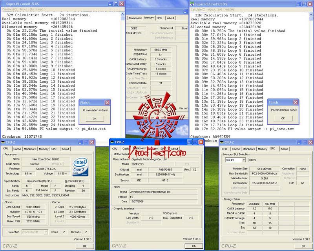Minimize the left Super PI window
The image size is (314, 251).
point(110,4)
